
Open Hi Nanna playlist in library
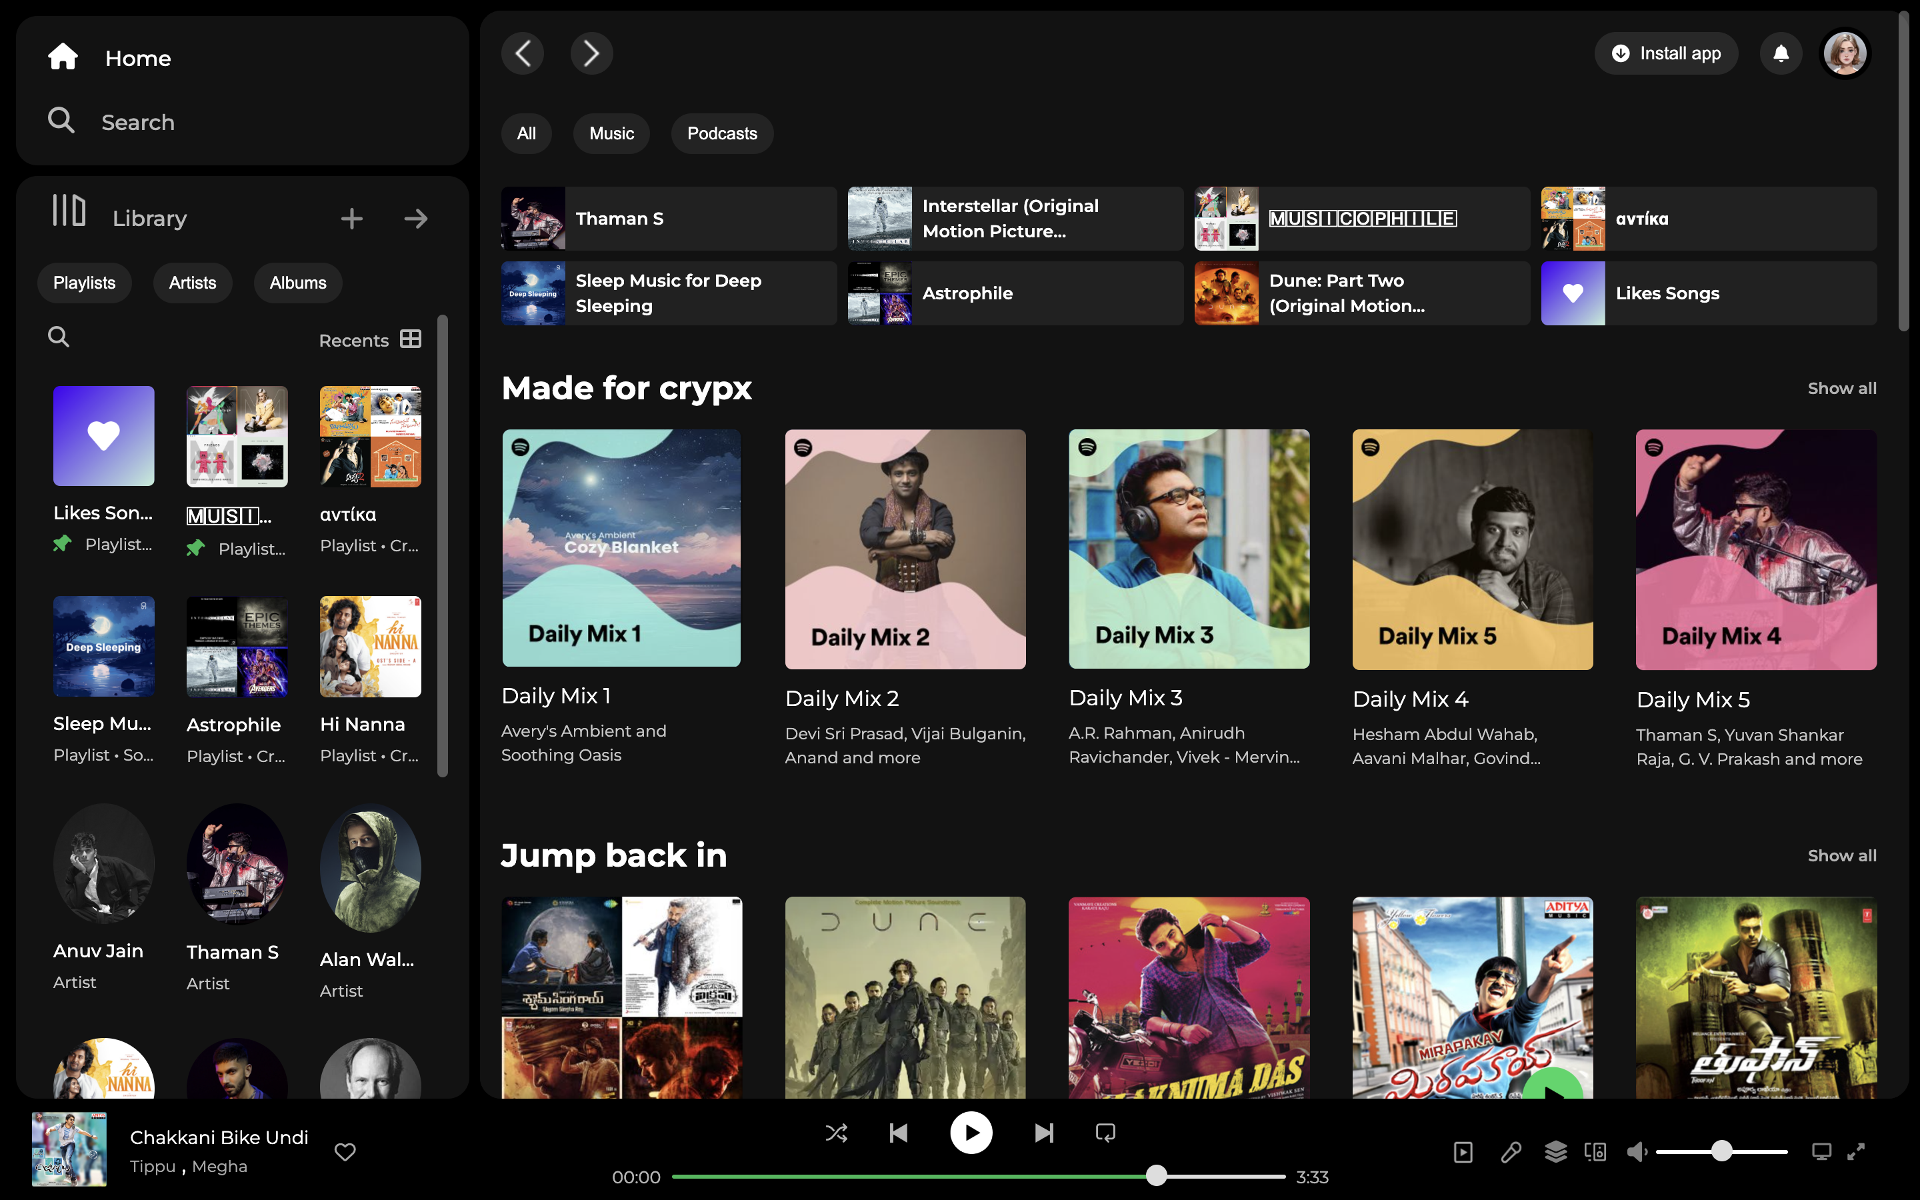(371, 681)
